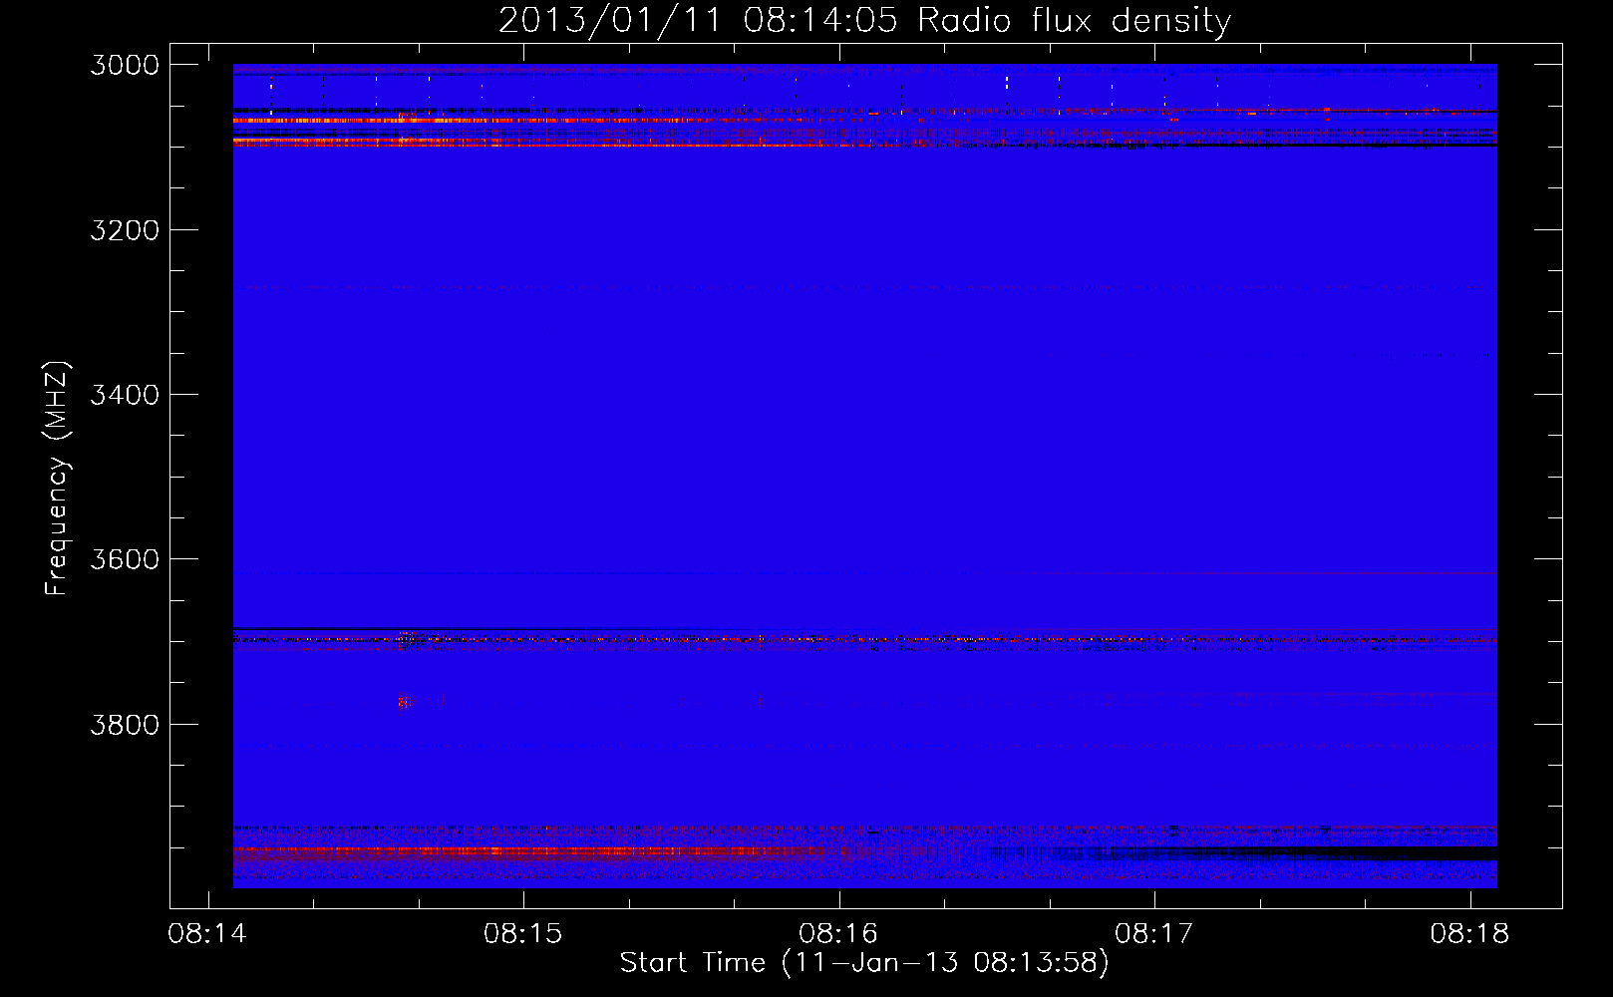Click the 08:15 time tick label
The width and height of the screenshot is (1613, 997).
pyautogui.click(x=523, y=934)
